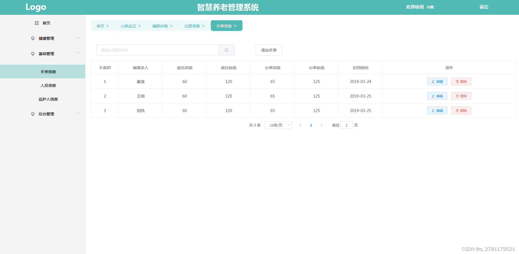The image size is (519, 254).
Task: Delete the row for 王明
Action: click(x=461, y=96)
